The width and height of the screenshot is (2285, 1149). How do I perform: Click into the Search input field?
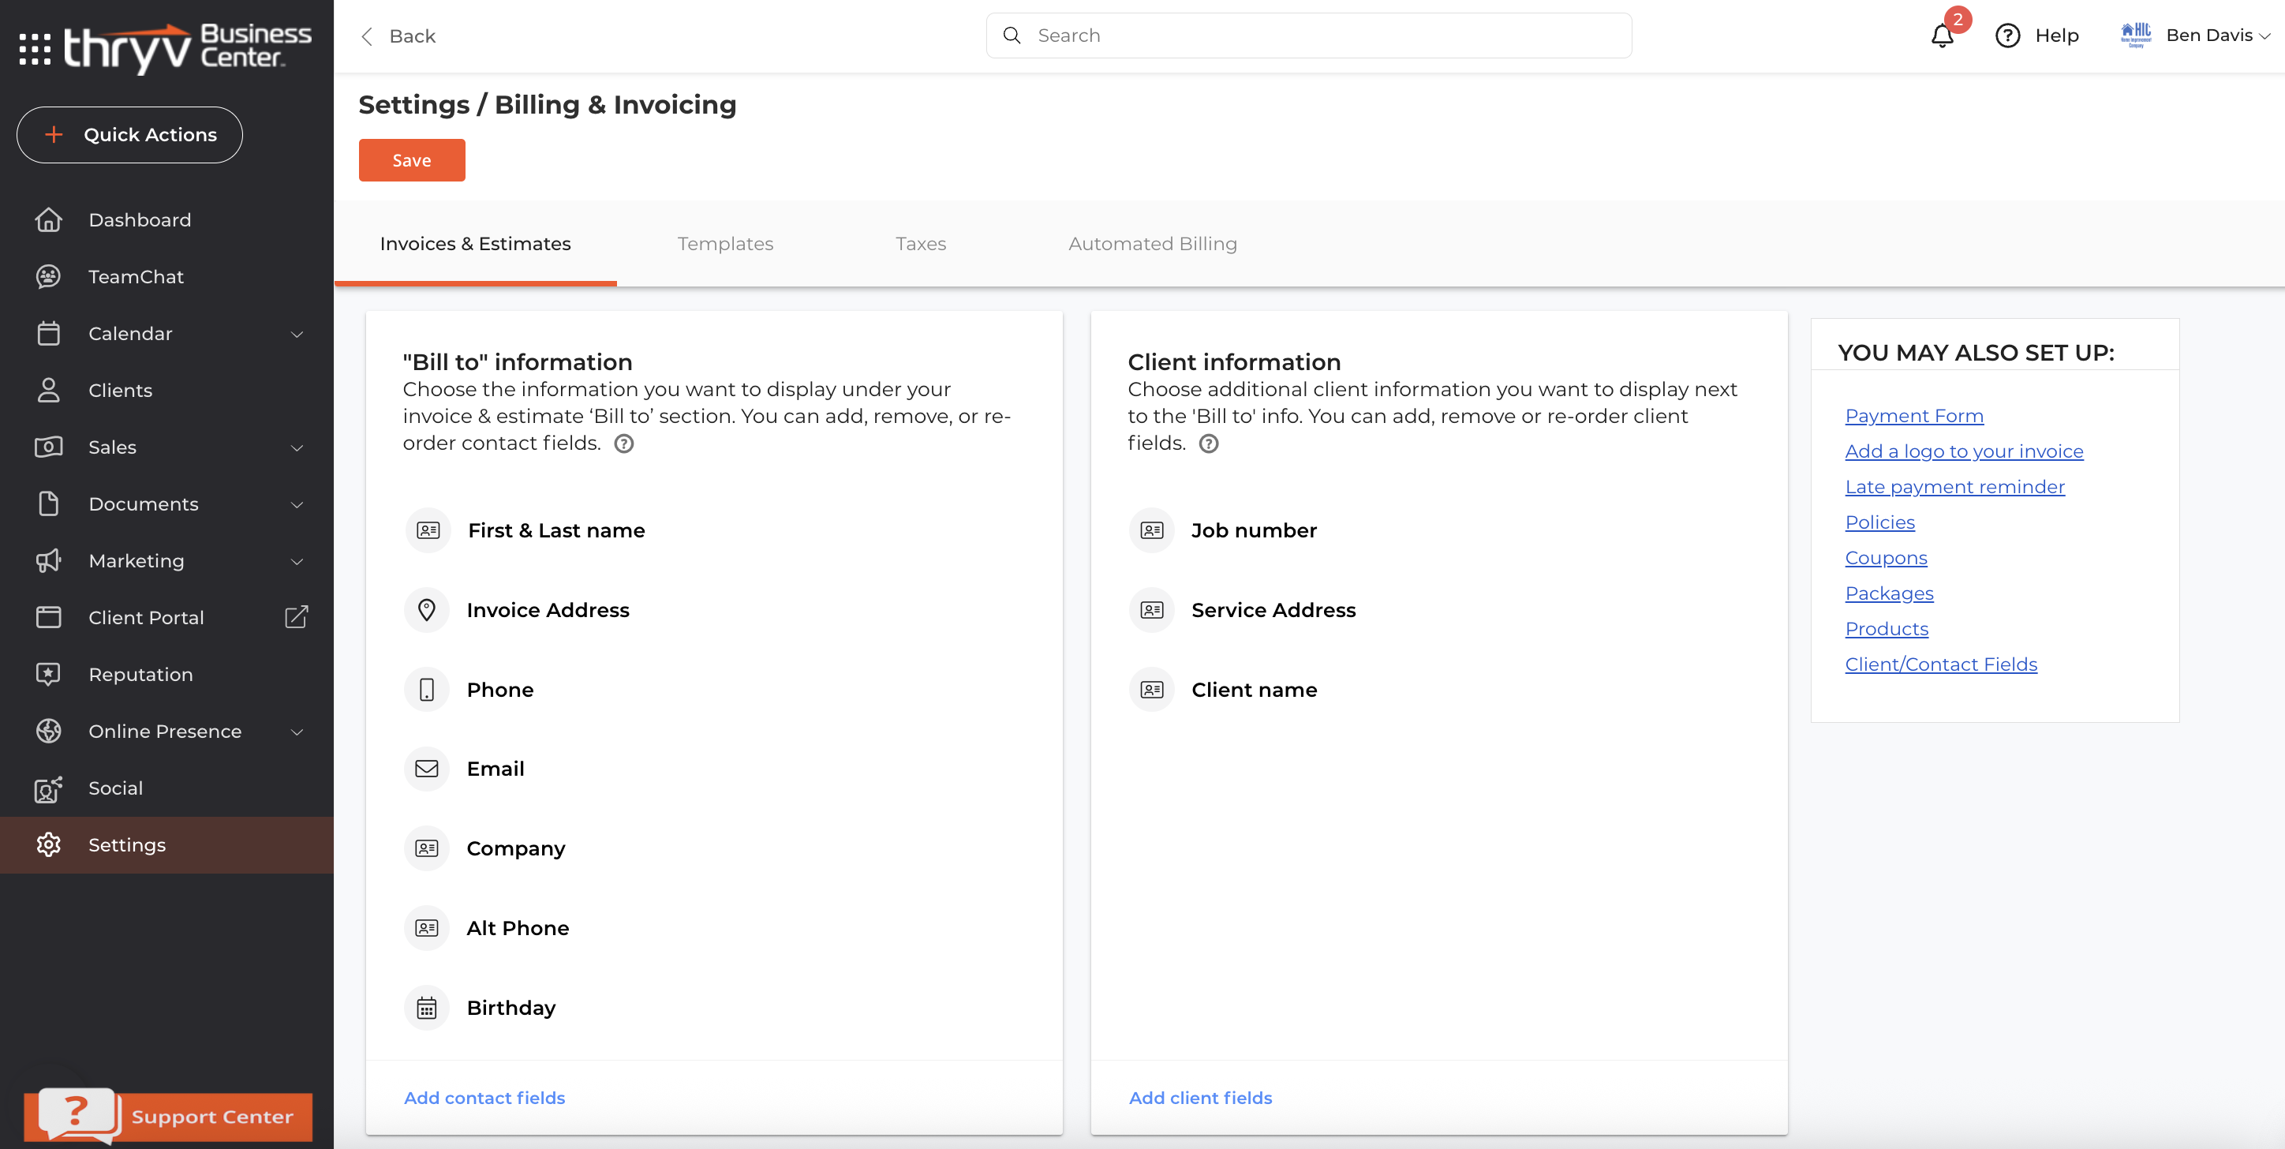[1322, 36]
